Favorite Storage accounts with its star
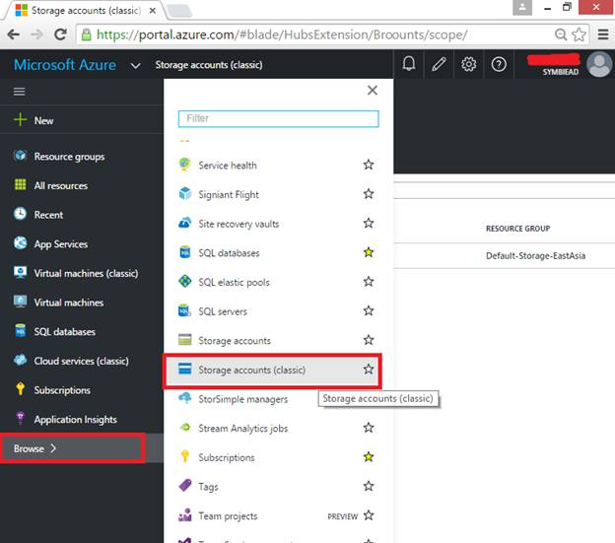Image resolution: width=615 pixels, height=543 pixels. point(369,340)
